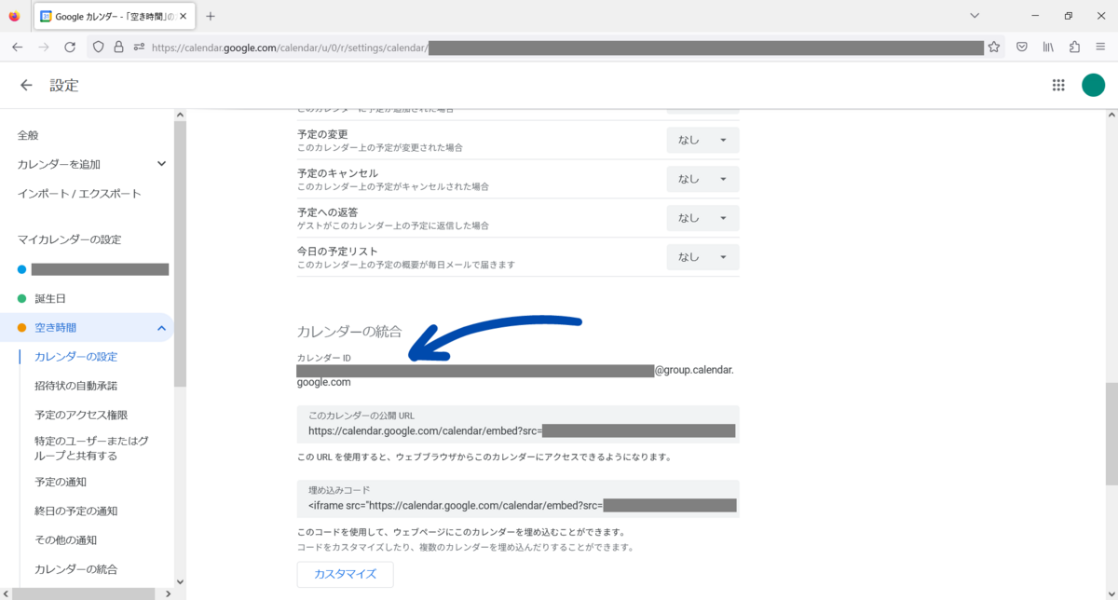1118x600 pixels.
Task: Click Firefox icon at tab bar start
Action: point(14,16)
